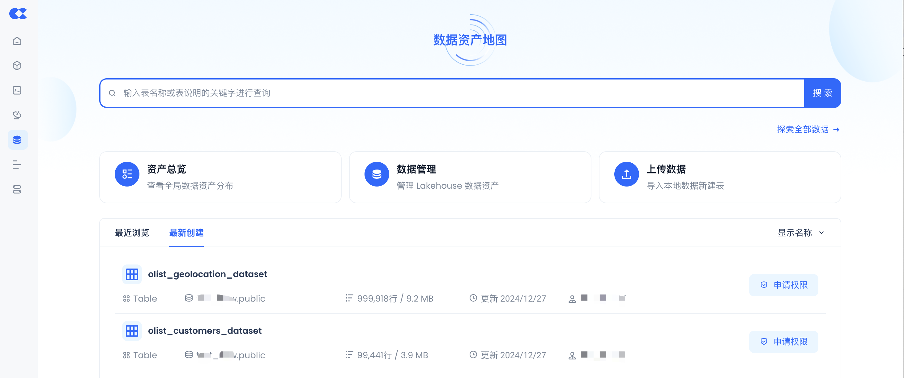Open the list lines icon in sidebar
The width and height of the screenshot is (904, 378).
[x=17, y=165]
